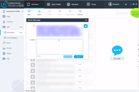Focus the Search Messages field
The width and height of the screenshot is (139, 92).
click(123, 13)
